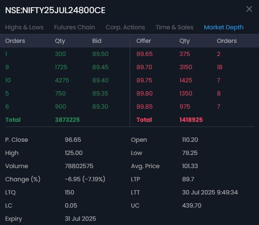The width and height of the screenshot is (259, 225).
Task: Select bid price 89.50
Action: (x=100, y=54)
